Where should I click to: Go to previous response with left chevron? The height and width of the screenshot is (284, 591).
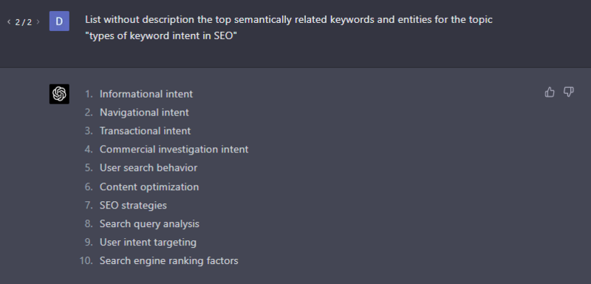[9, 22]
